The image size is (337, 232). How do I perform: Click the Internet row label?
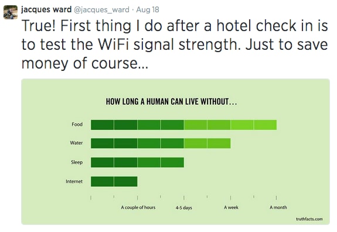pyautogui.click(x=74, y=181)
